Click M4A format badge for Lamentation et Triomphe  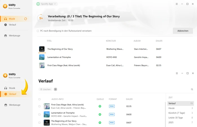point(112,114)
